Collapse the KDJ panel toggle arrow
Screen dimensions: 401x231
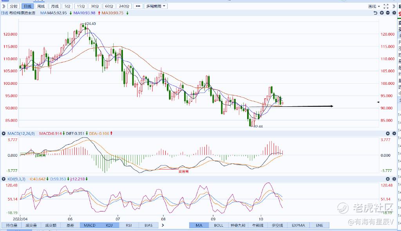[x=4, y=179]
